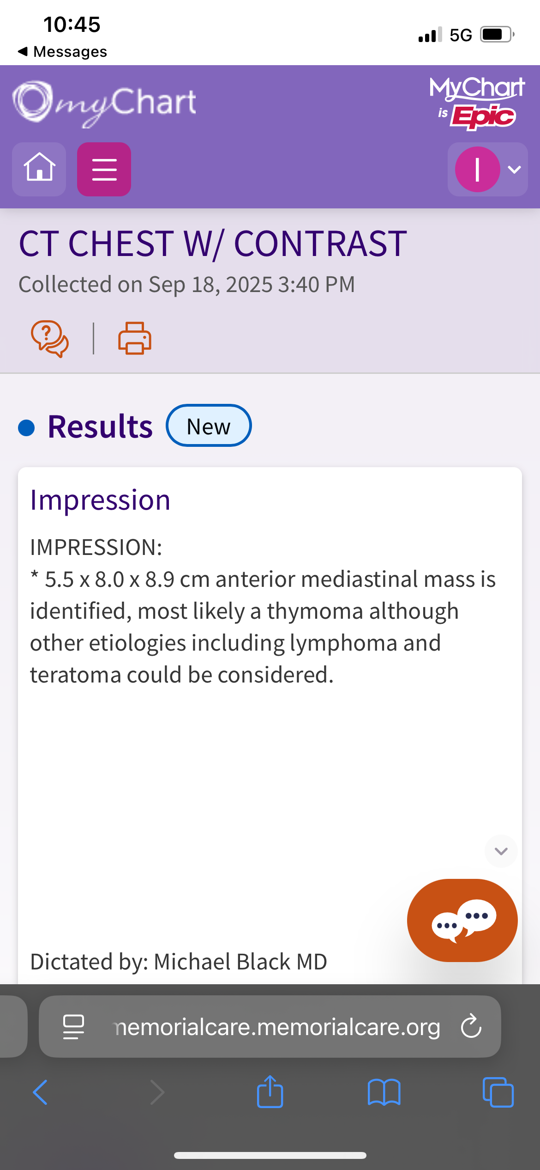Ask a question about this result
The image size is (540, 1170).
[50, 339]
